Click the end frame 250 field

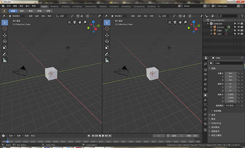click(192, 136)
